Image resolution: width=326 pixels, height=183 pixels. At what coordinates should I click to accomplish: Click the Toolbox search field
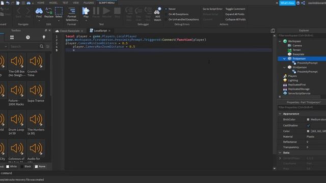[24, 46]
